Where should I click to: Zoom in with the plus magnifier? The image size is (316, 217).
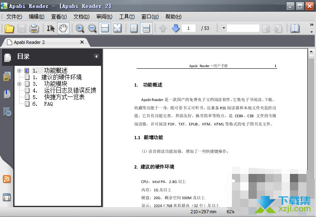pyautogui.click(x=80, y=29)
